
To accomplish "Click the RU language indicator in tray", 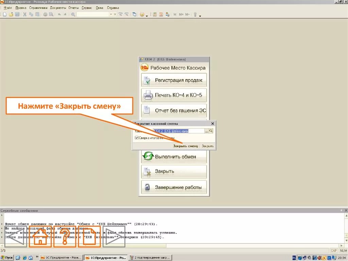I will 294,258.
